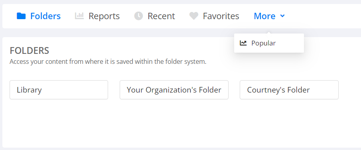
Task: Go to the Recent tab label
Action: [x=161, y=16]
